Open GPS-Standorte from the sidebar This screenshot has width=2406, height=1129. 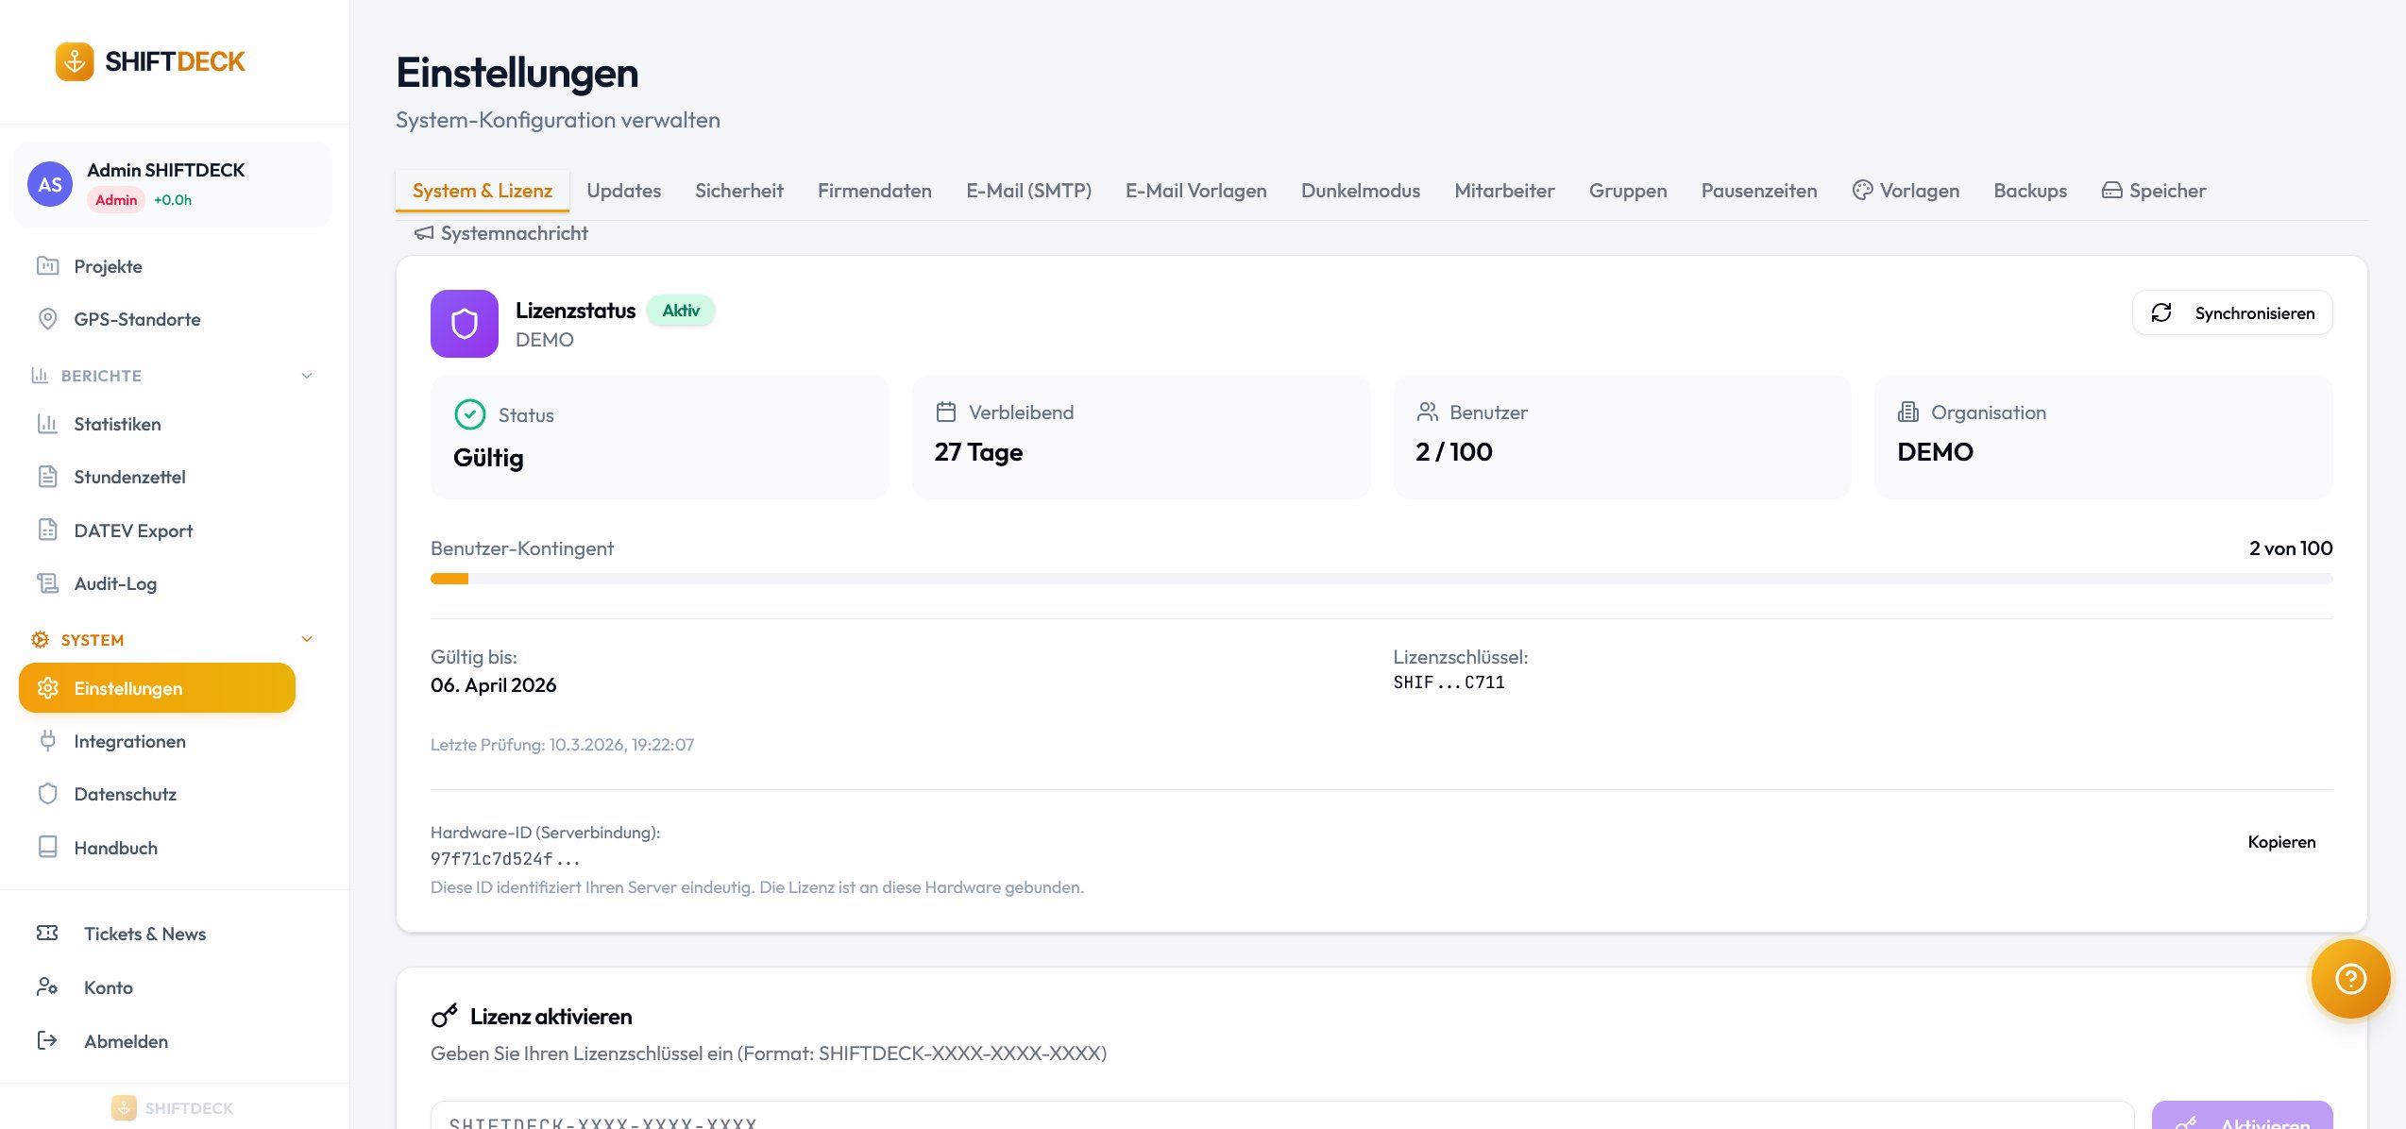point(137,319)
